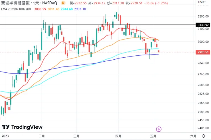Click the current price label 2920.51

pos(203,52)
